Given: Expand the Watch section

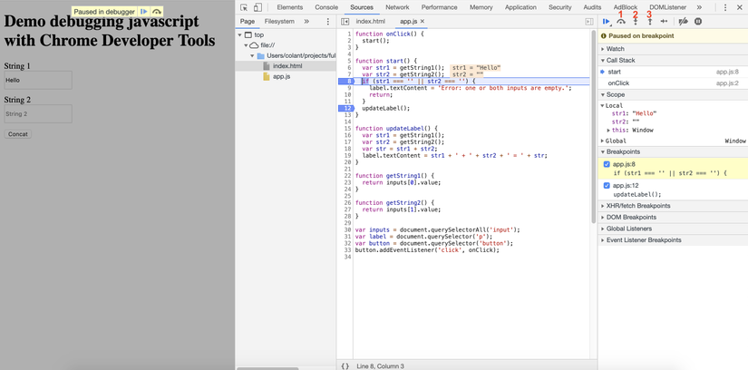Looking at the screenshot, I should (x=615, y=49).
